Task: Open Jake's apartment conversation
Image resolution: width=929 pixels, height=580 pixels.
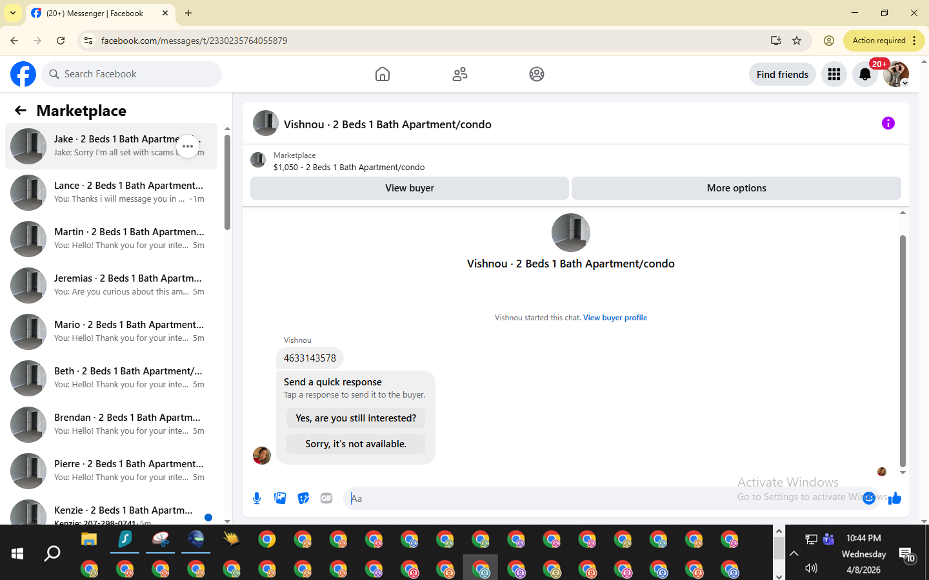Action: 111,146
